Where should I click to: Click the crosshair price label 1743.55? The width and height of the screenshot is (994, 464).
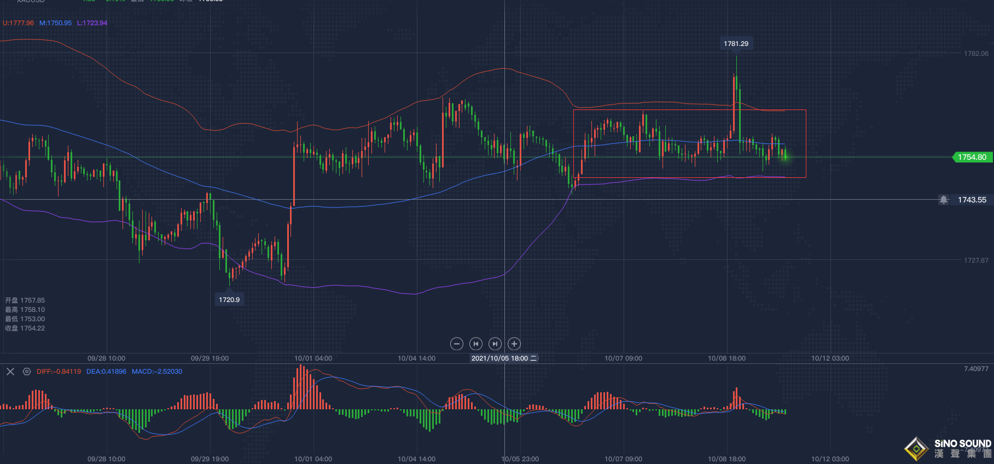point(972,200)
